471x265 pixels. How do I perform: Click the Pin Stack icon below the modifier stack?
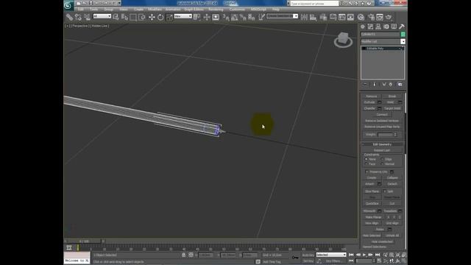click(x=366, y=85)
